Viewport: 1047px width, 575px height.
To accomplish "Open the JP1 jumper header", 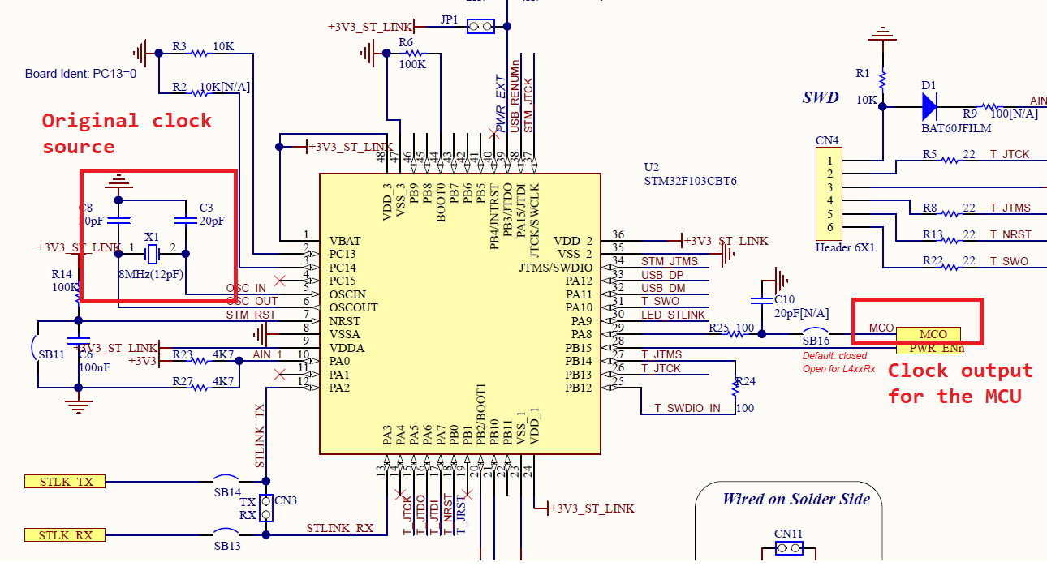I will 480,25.
